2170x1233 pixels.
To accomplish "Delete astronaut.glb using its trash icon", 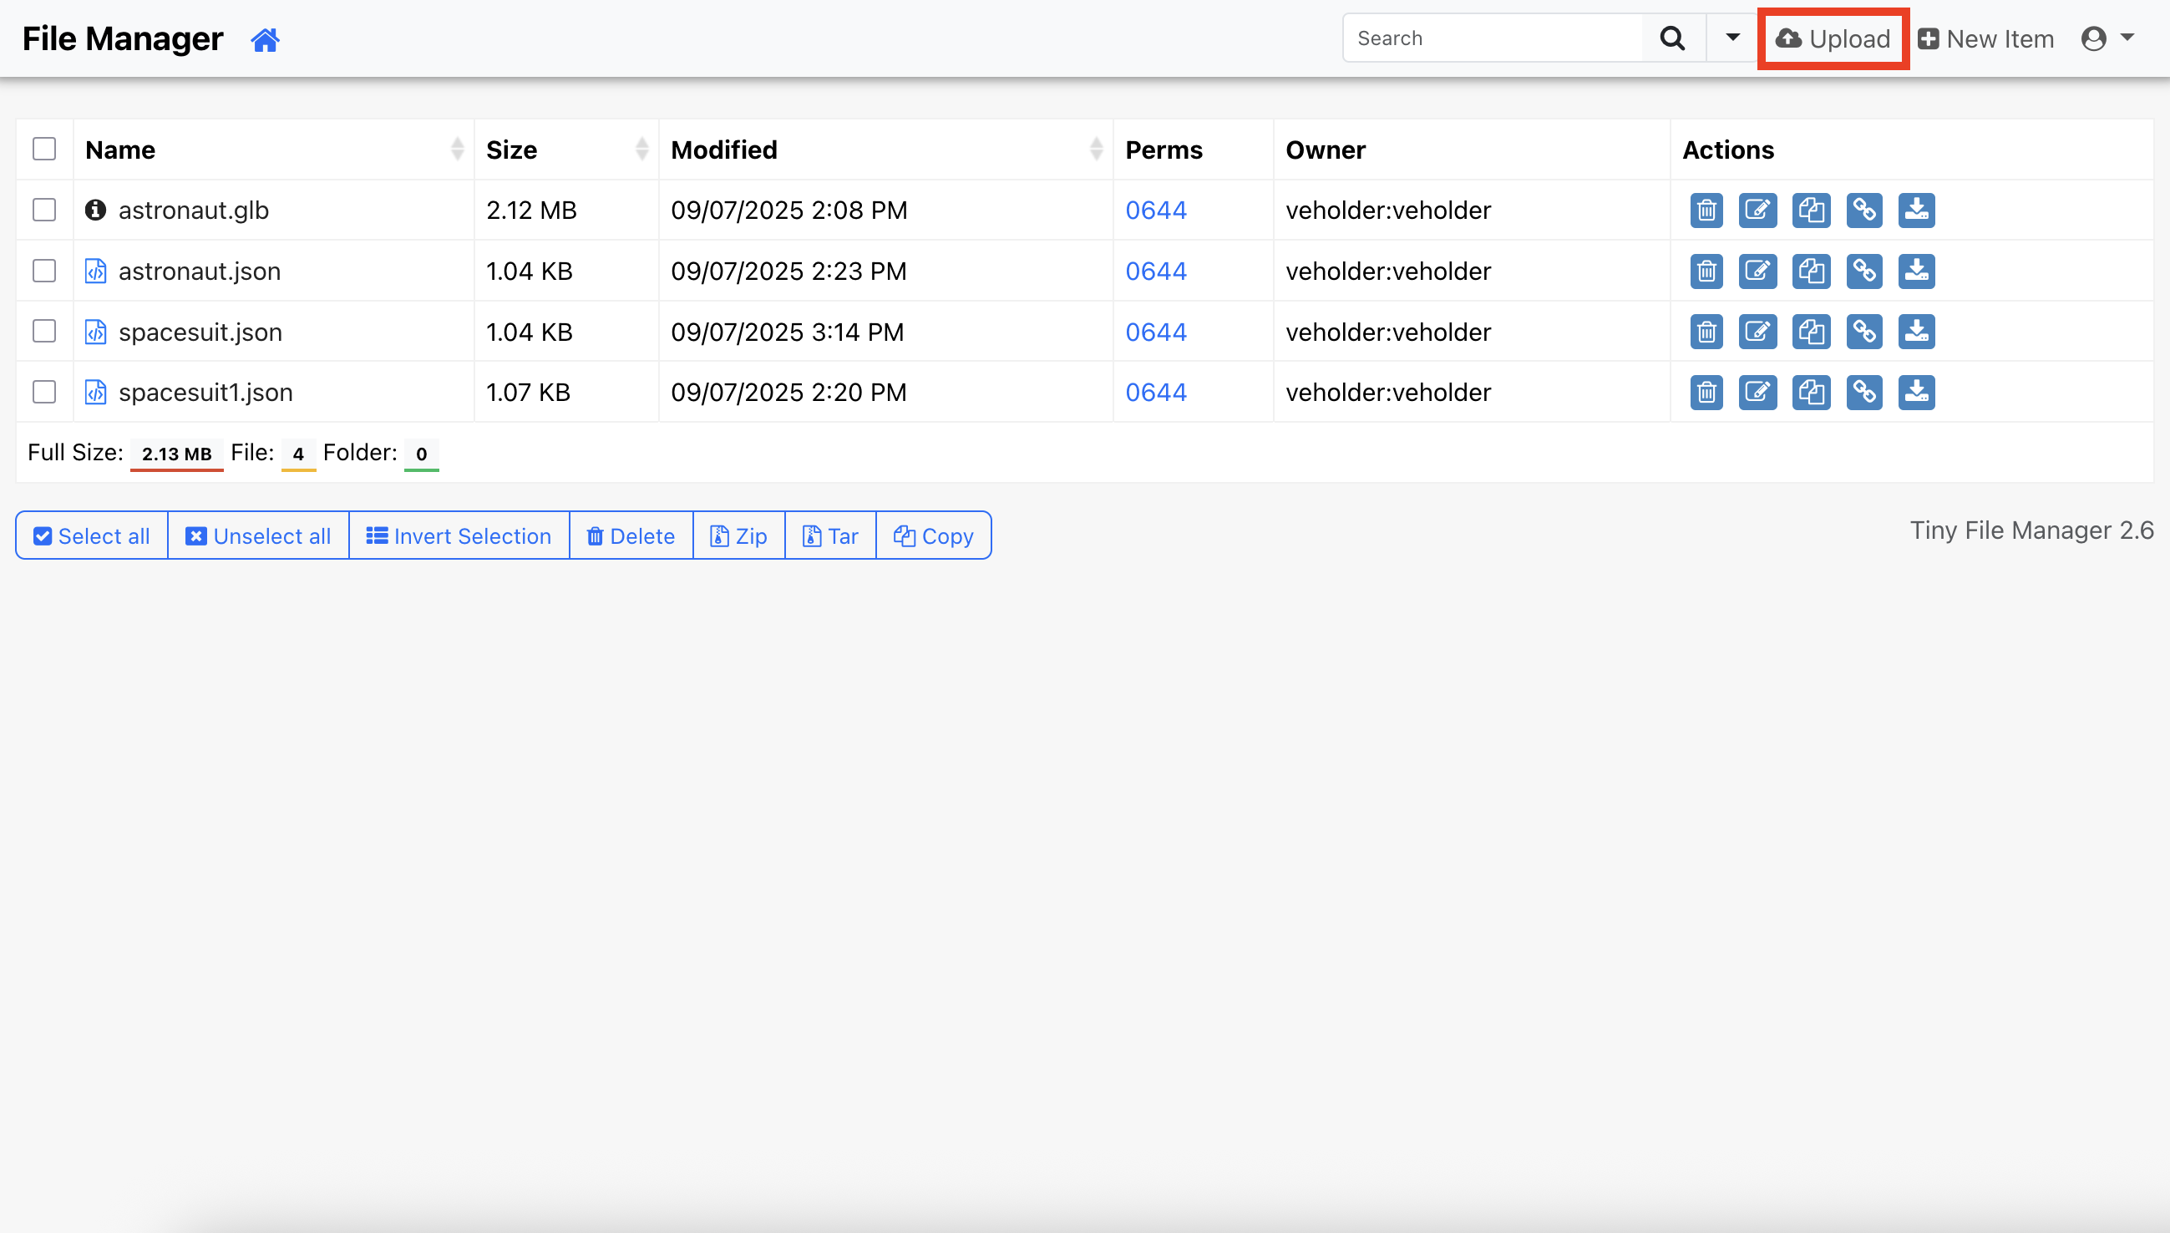I will click(x=1706, y=210).
